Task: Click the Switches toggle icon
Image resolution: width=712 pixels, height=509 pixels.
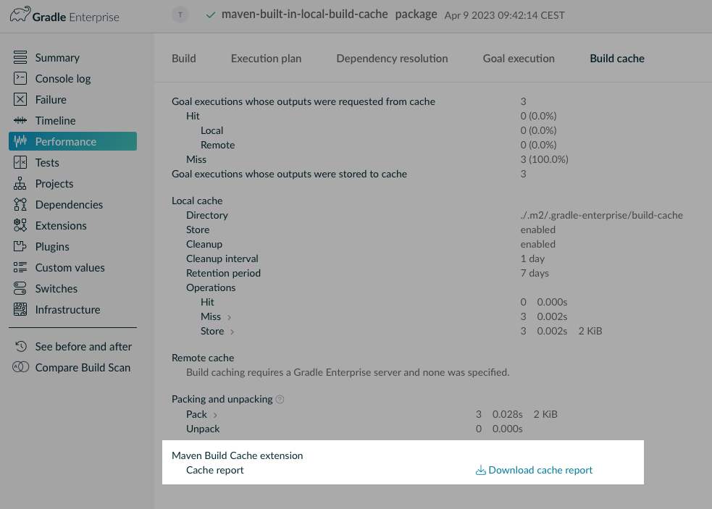Action: 20,288
